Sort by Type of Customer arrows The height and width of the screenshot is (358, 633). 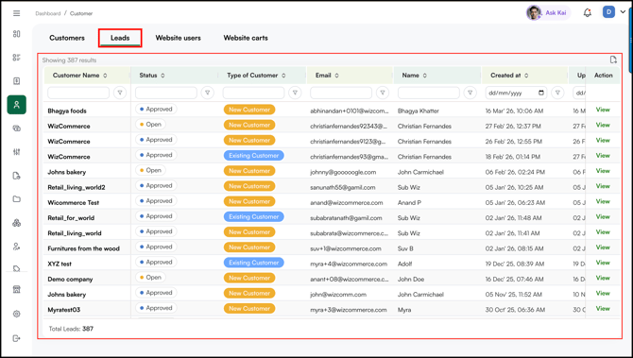pyautogui.click(x=283, y=76)
